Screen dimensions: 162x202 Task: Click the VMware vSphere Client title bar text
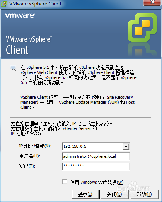pyautogui.click(x=35, y=4)
